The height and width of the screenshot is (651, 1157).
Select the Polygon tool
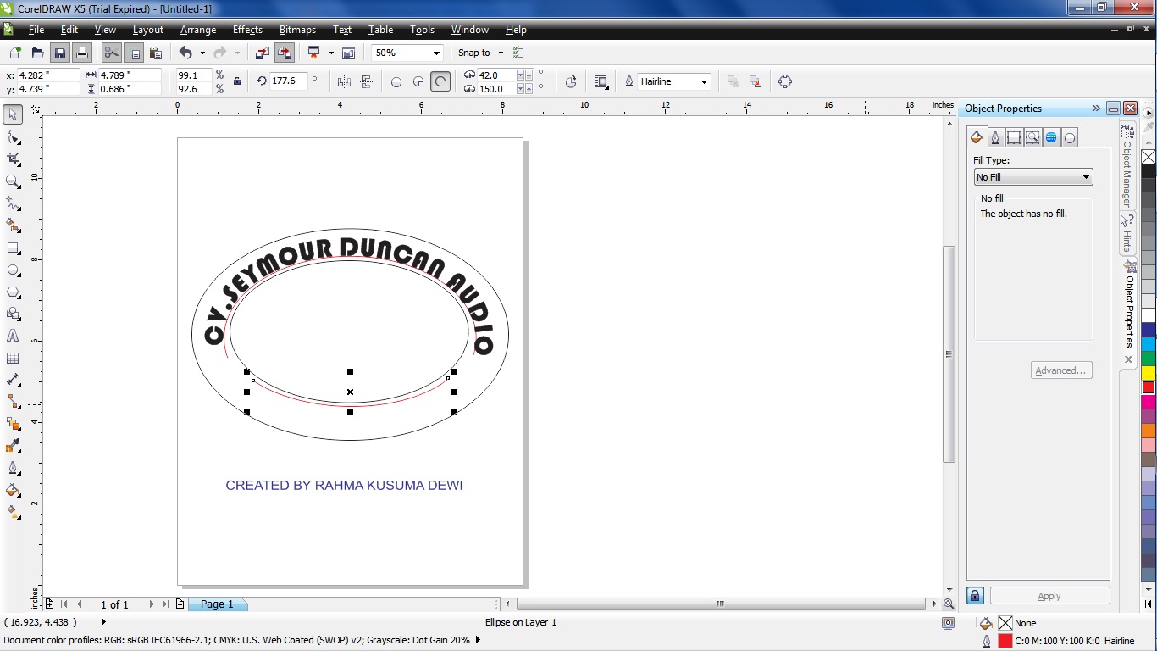[x=13, y=292]
